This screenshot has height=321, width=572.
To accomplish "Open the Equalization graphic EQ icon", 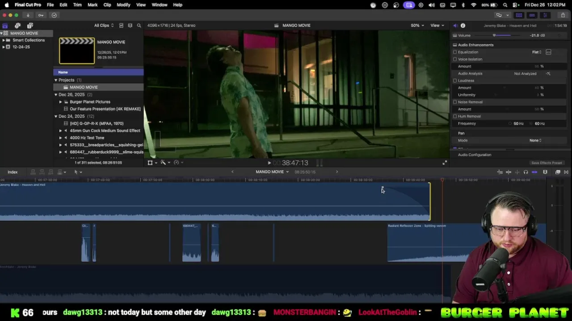I will pos(548,52).
